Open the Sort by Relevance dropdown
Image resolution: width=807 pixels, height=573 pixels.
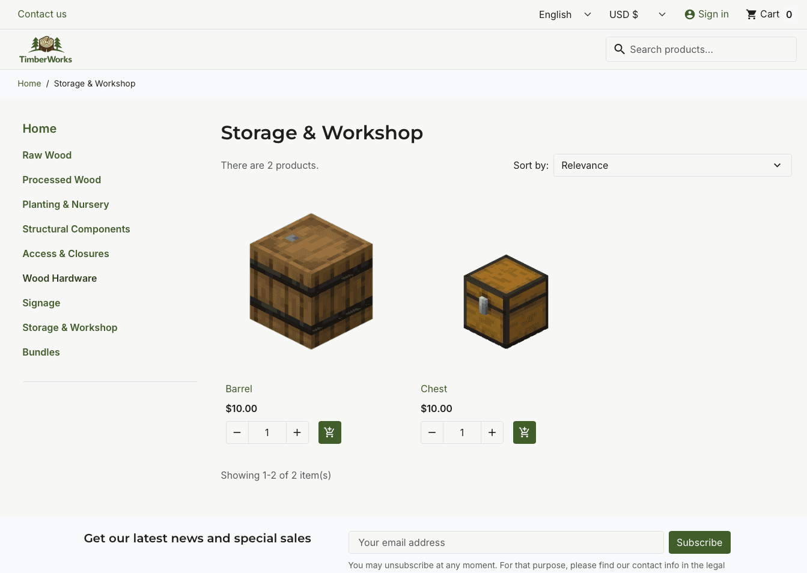tap(672, 165)
